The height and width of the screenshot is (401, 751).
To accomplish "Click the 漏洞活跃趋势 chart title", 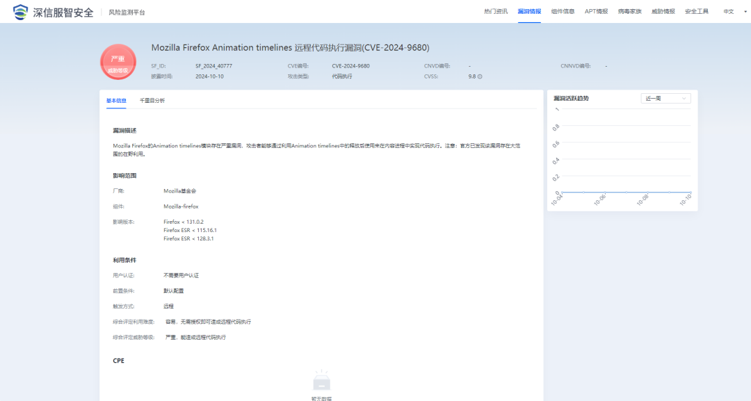I will pyautogui.click(x=571, y=99).
